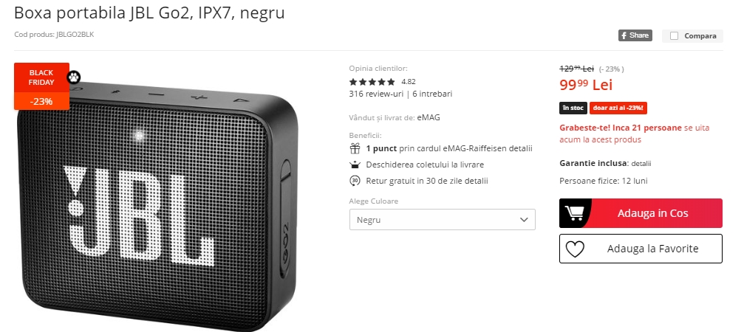Click the Black Friday -23% badge
Viewport: 744px width, 332px height.
point(42,86)
